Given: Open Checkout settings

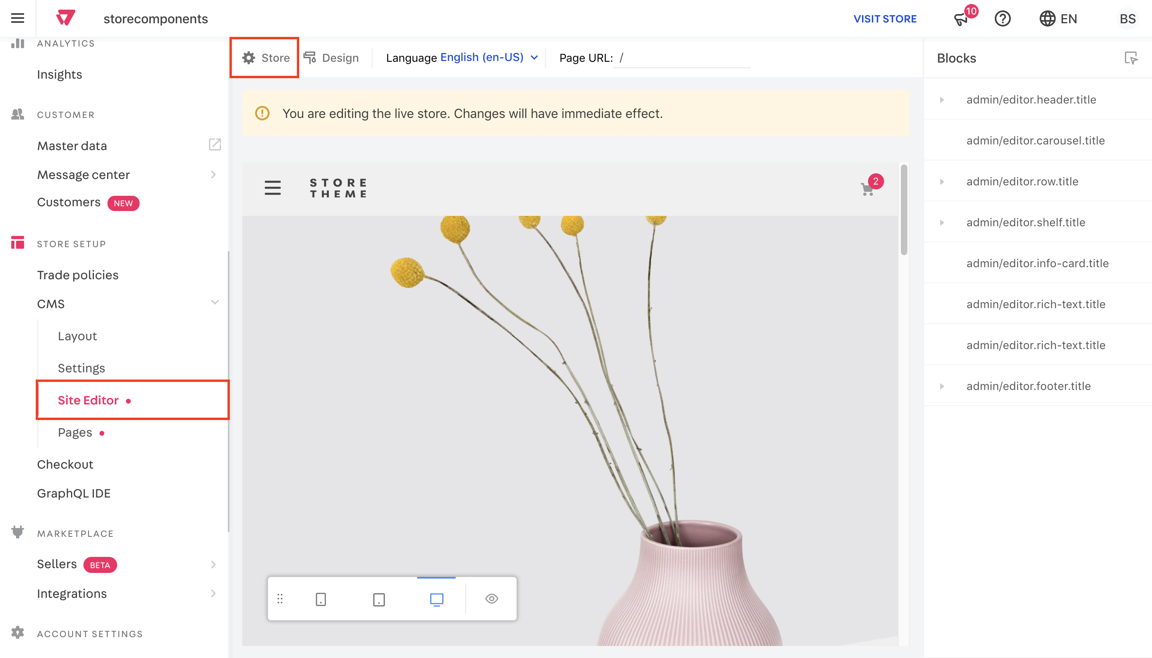Looking at the screenshot, I should tap(65, 465).
